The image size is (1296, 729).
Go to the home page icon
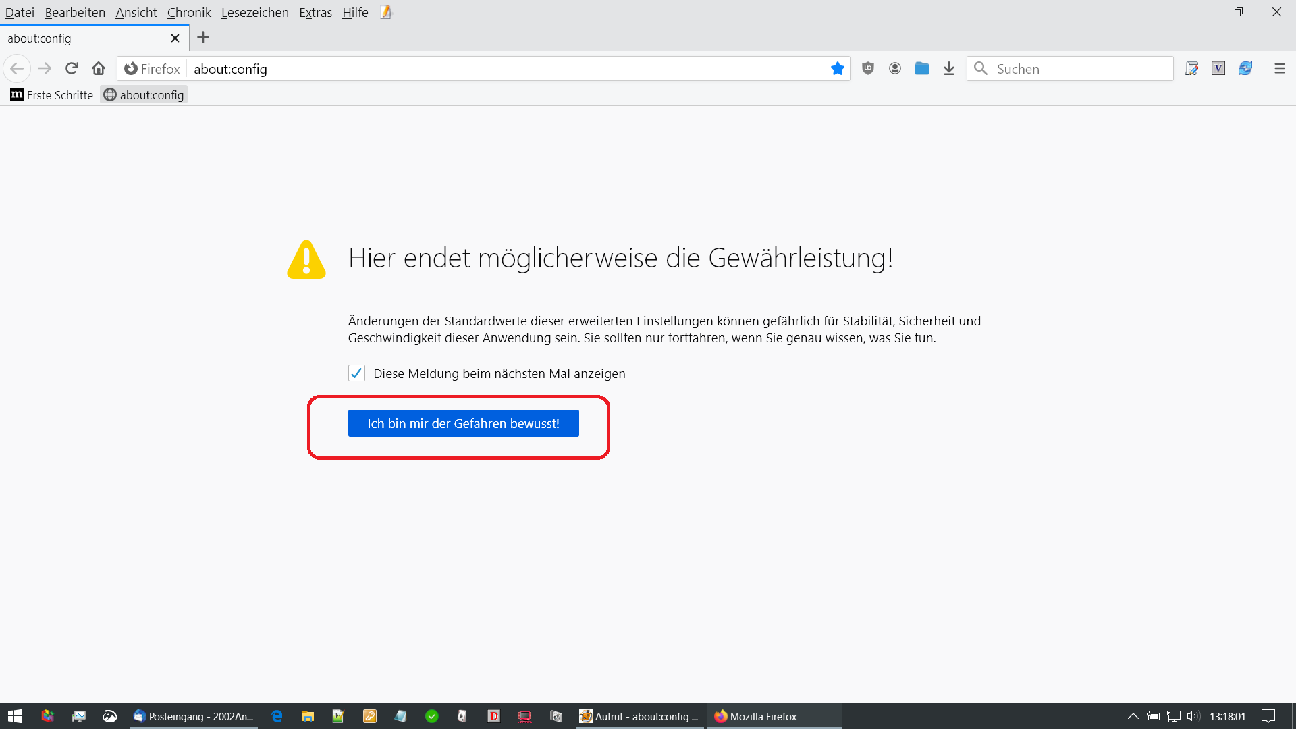click(x=99, y=68)
